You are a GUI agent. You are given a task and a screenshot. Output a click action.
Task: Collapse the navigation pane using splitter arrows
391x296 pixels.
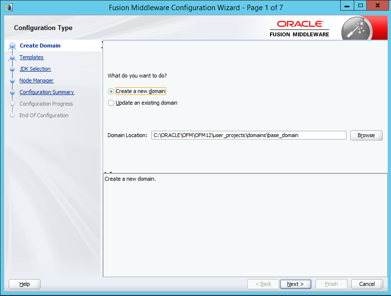point(102,45)
